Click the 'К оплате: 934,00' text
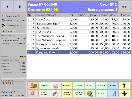The height and width of the screenshot is (99, 132). [x=43, y=10]
